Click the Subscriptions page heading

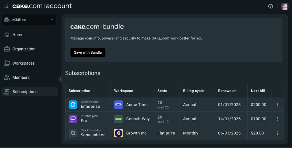[x=83, y=73]
